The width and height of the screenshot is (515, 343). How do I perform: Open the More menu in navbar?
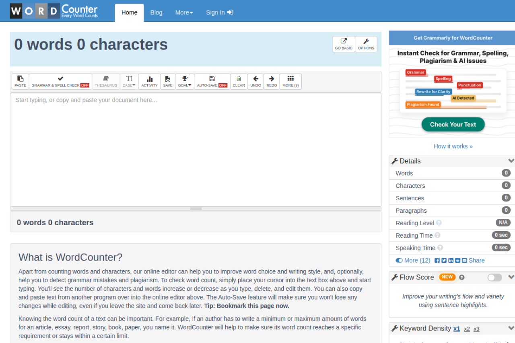[x=184, y=12]
